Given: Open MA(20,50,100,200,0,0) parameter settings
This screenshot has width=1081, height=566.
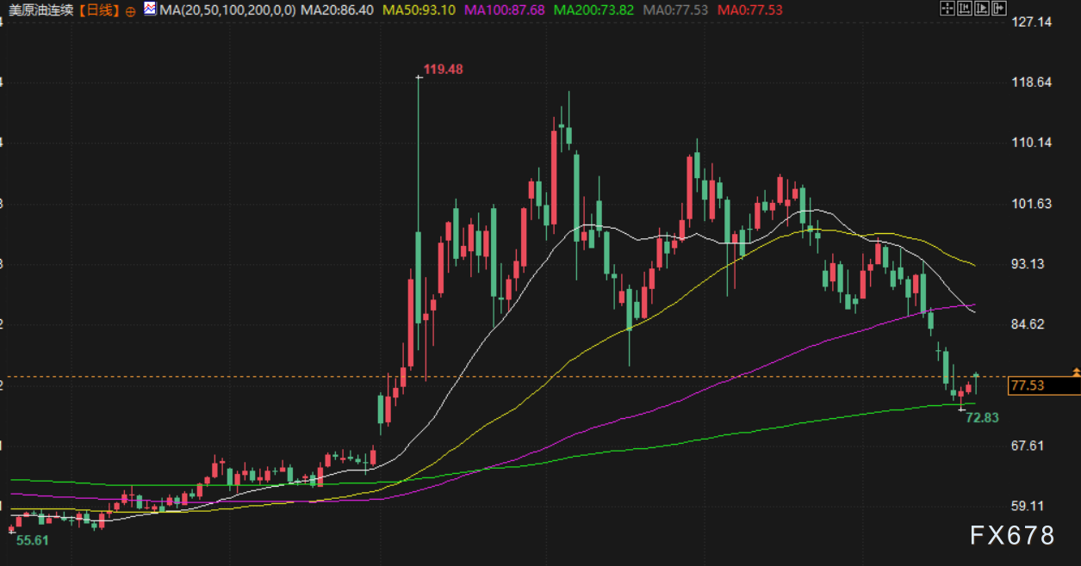Looking at the screenshot, I should pyautogui.click(x=228, y=10).
